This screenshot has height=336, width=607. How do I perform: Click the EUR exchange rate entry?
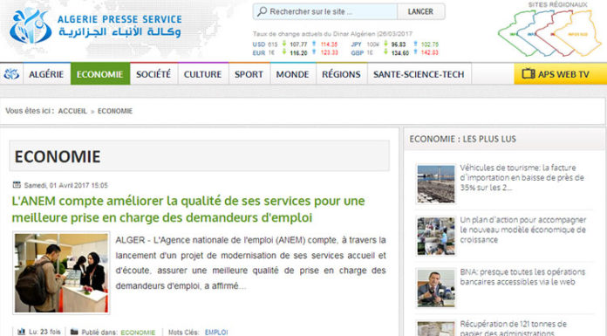[295, 52]
